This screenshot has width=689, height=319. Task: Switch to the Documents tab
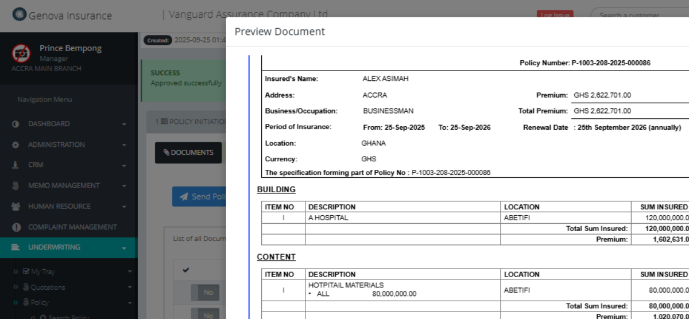[188, 153]
